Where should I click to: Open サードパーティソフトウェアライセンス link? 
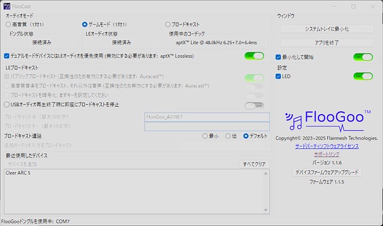click(327, 146)
